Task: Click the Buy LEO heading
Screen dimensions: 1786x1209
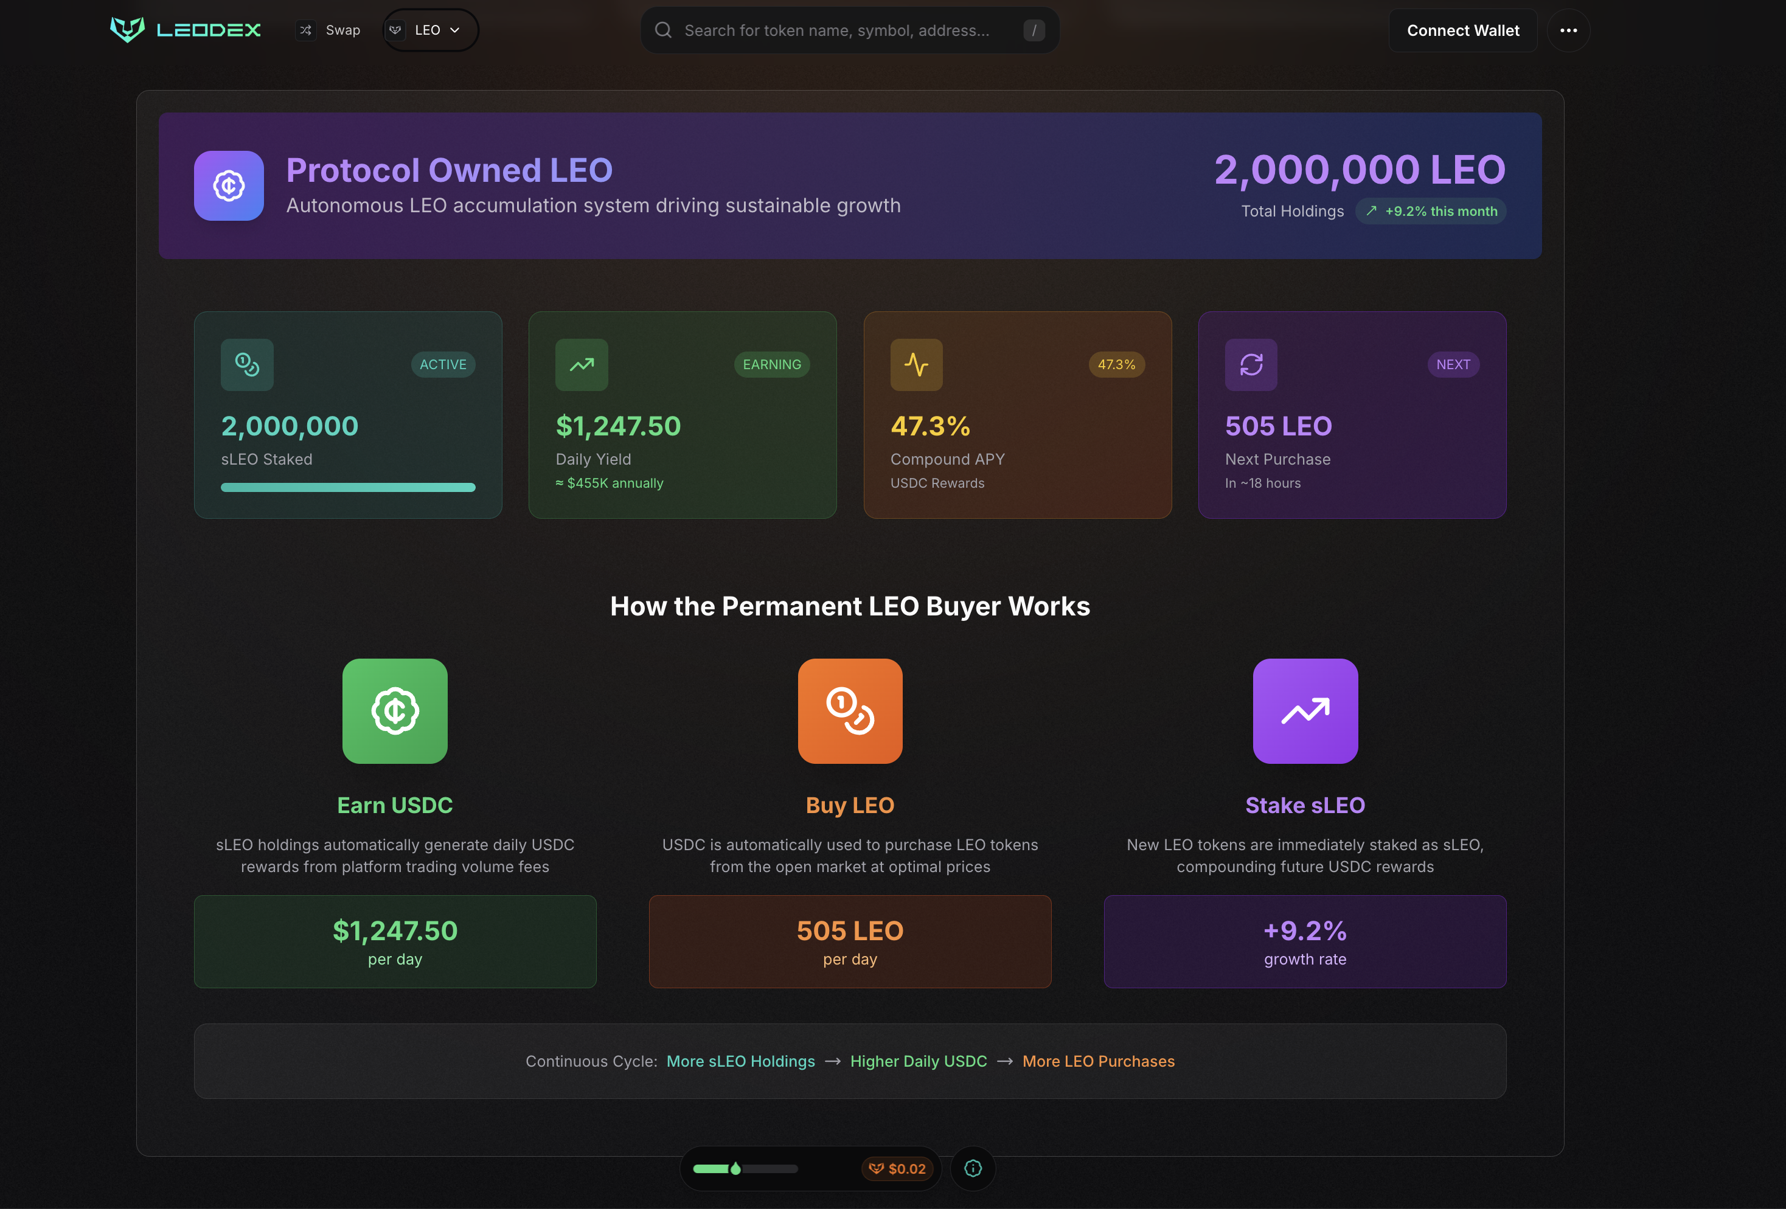Action: (x=850, y=805)
